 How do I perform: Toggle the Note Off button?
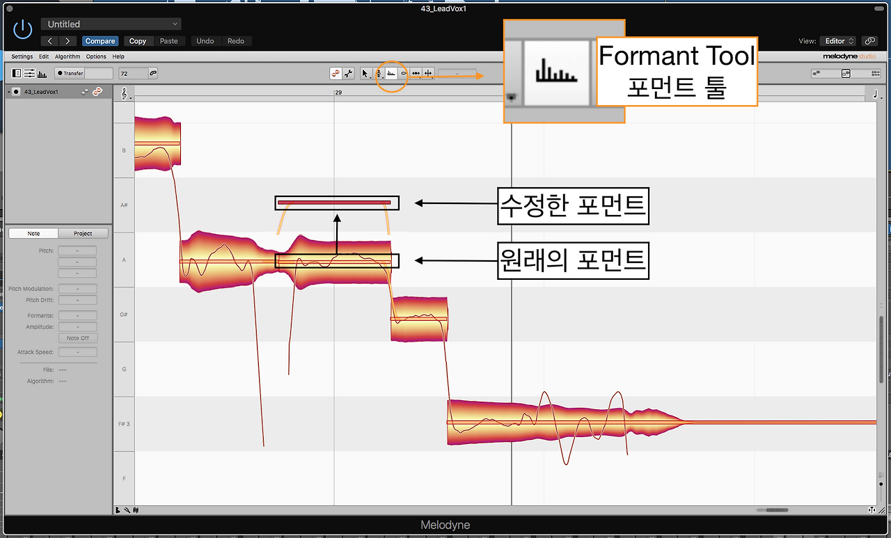pos(77,338)
